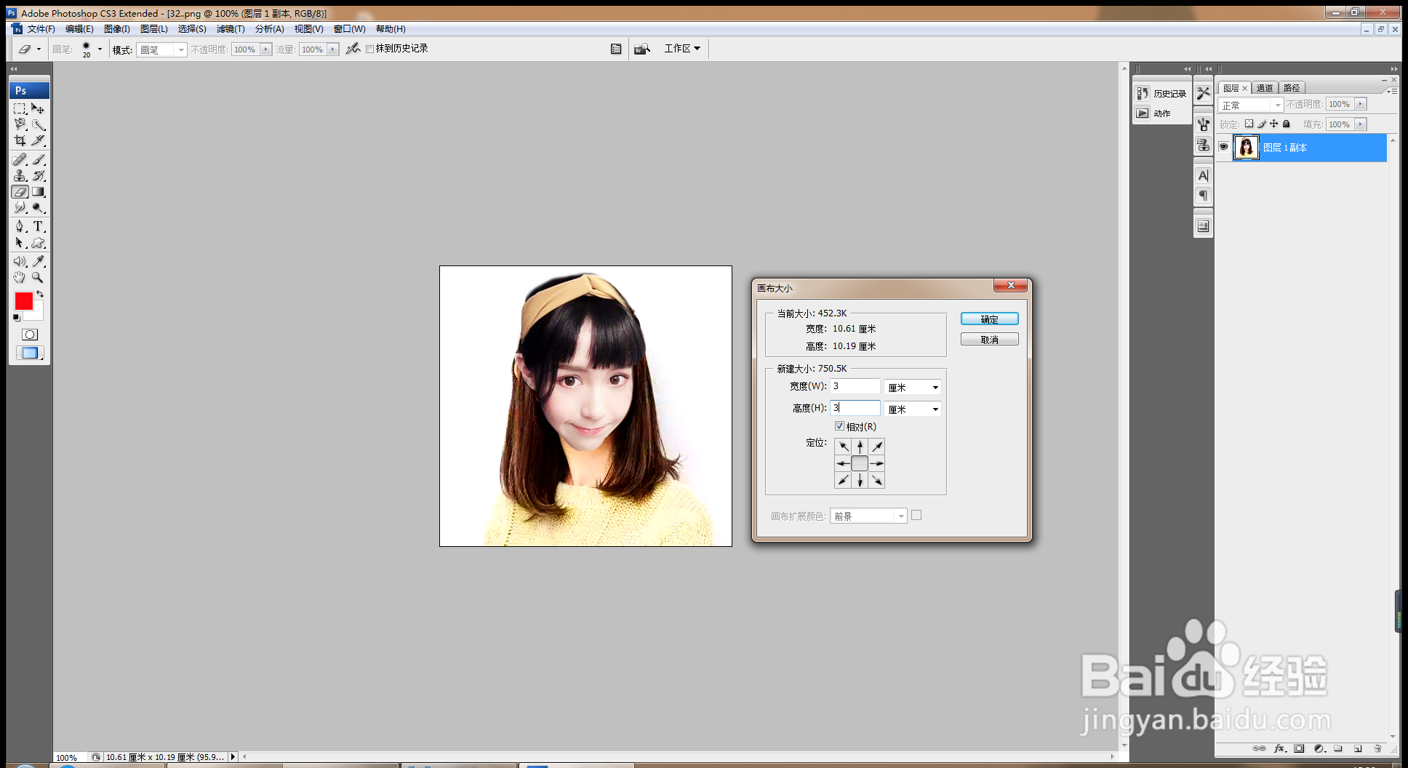Open the Window menu
This screenshot has width=1408, height=768.
tap(350, 29)
